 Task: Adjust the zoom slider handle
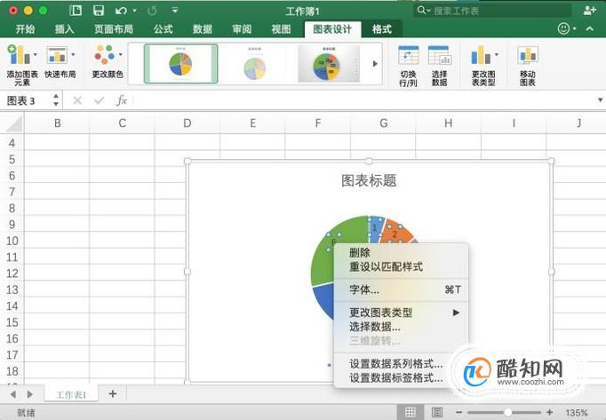pyautogui.click(x=508, y=413)
